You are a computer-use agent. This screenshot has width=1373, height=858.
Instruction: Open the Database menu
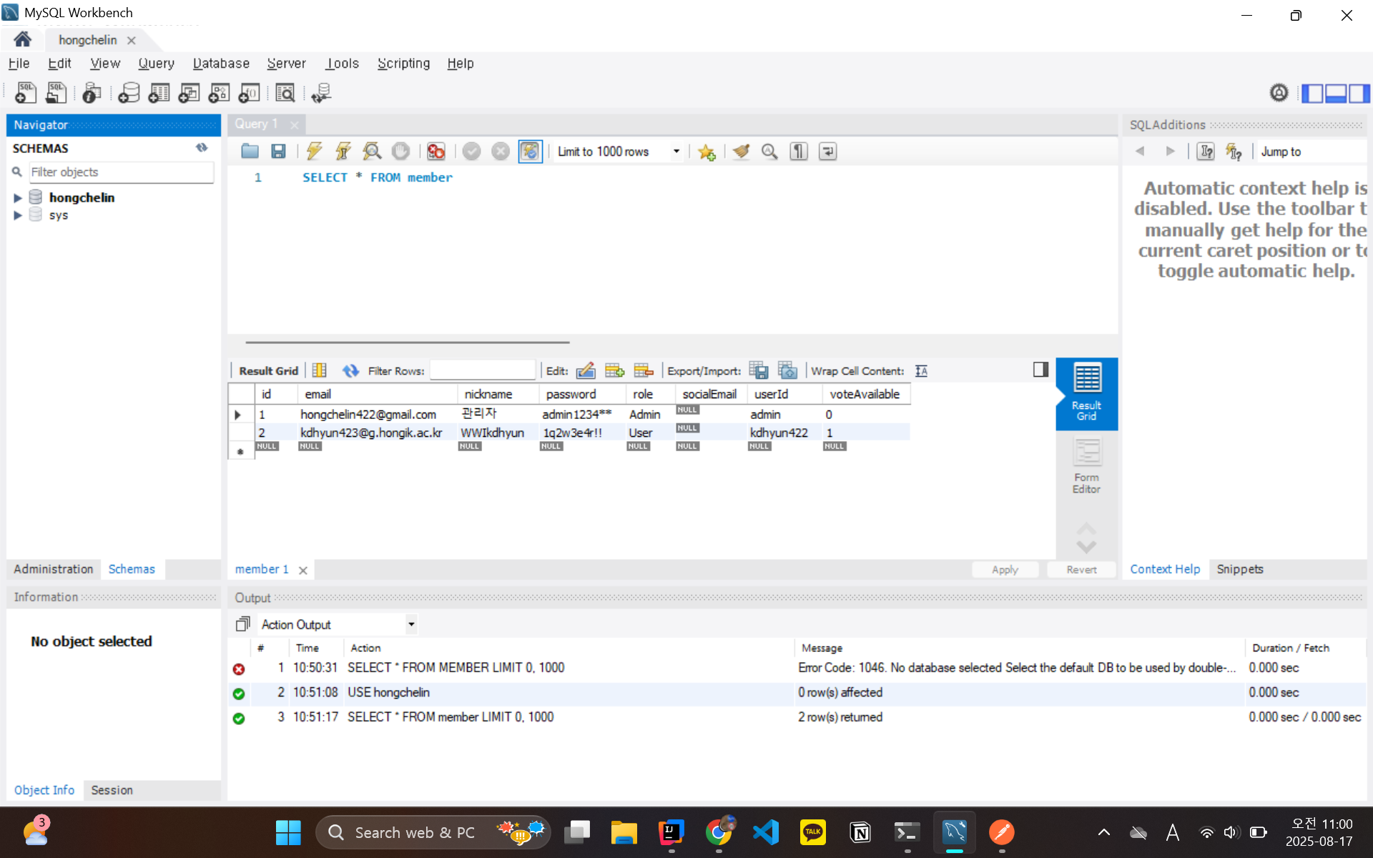point(221,64)
